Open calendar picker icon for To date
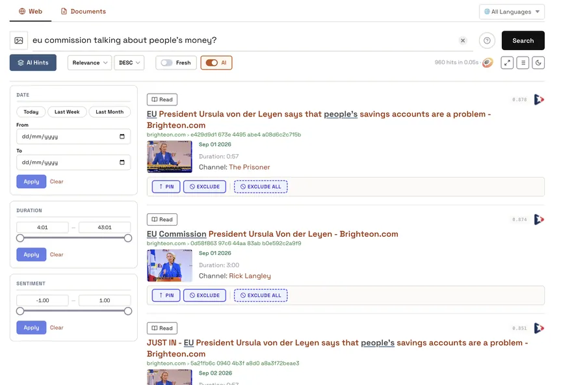This screenshot has height=385, width=585. coord(122,162)
